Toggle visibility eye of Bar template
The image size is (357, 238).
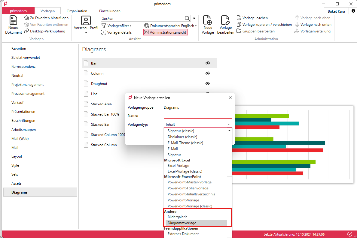[x=207, y=63]
